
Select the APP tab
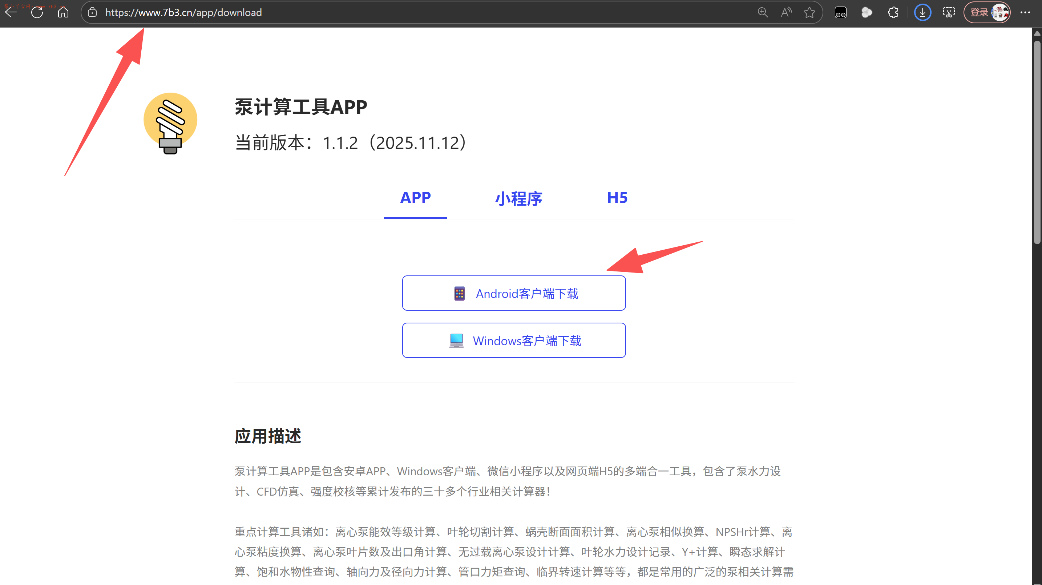pyautogui.click(x=415, y=198)
